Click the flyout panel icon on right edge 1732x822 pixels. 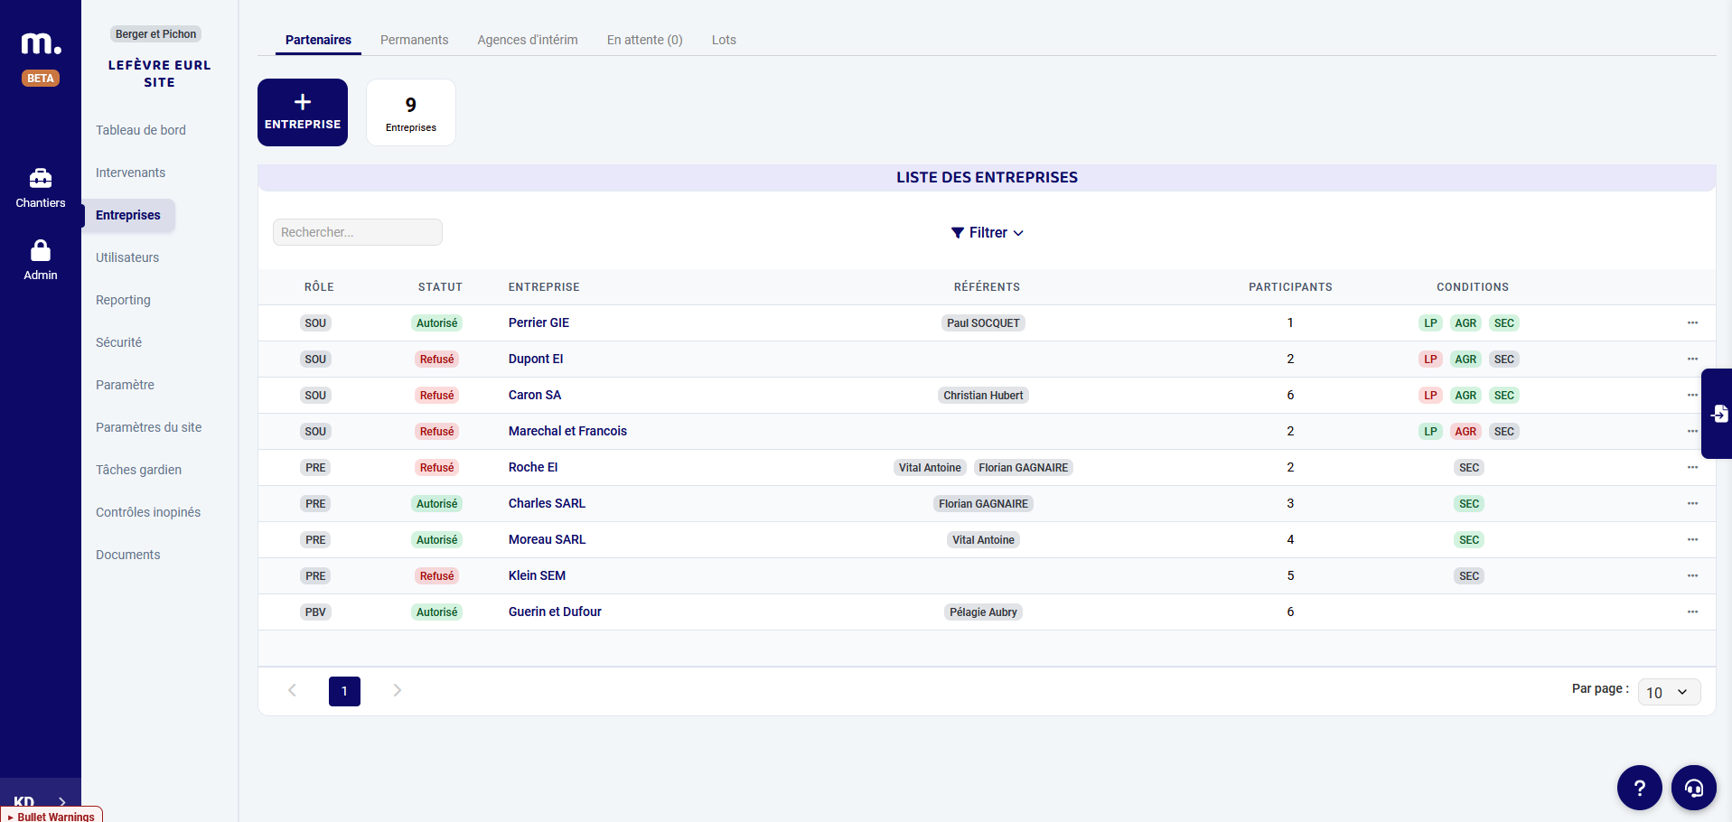click(1719, 413)
